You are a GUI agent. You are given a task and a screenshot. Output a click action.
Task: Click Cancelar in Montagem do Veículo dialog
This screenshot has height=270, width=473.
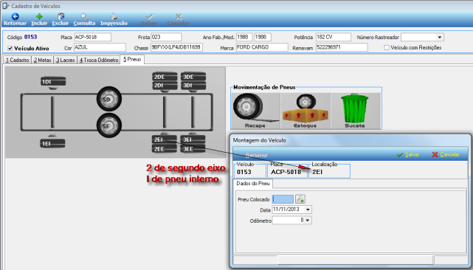point(446,154)
